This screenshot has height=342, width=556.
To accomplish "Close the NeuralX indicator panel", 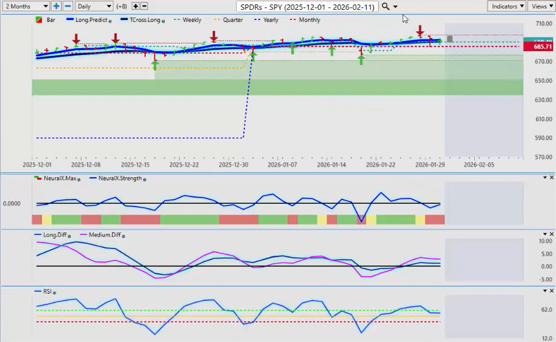I will pos(551,178).
